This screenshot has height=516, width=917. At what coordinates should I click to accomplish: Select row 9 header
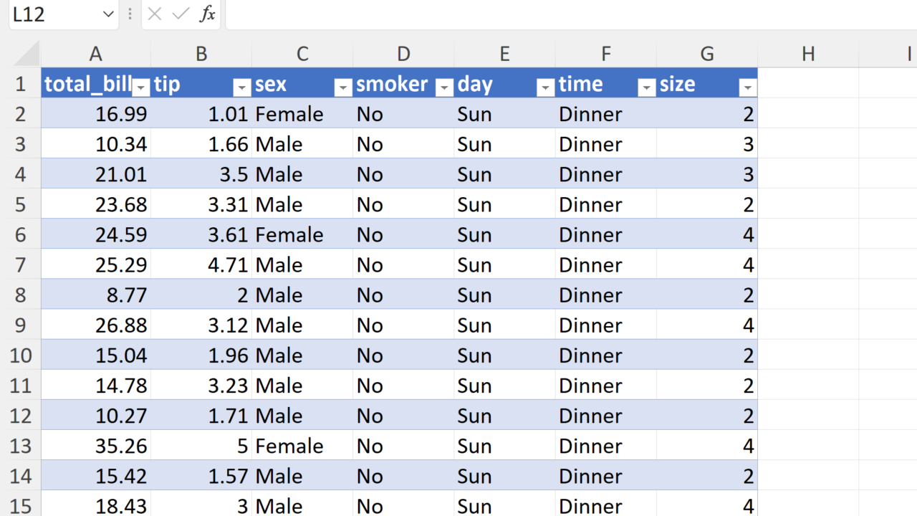point(20,325)
